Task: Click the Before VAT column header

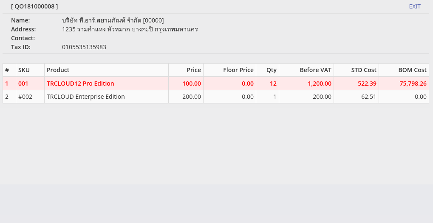Action: coord(315,70)
